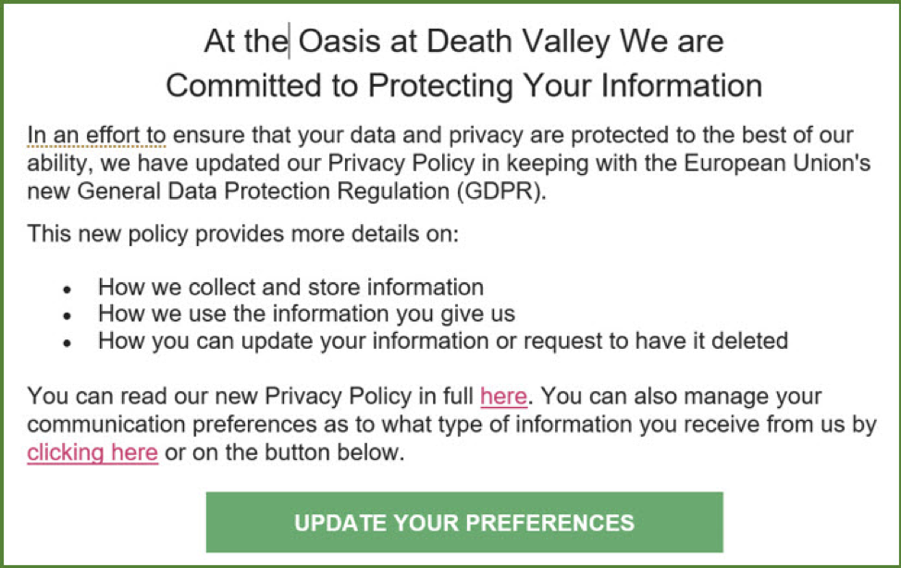Viewport: 901px width, 568px height.
Task: Click the "How we use the information" bullet text
Action: coord(305,314)
